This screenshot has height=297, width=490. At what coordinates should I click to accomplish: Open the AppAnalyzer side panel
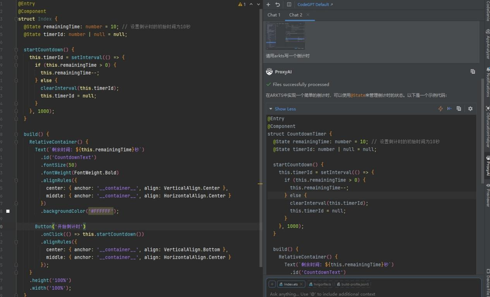click(x=487, y=44)
